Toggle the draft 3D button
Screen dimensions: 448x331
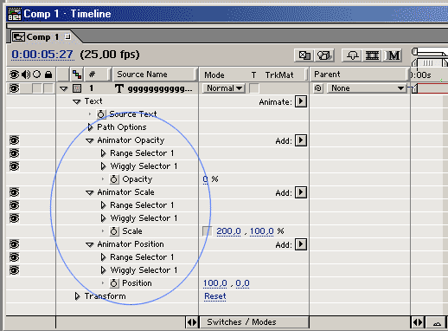(324, 55)
